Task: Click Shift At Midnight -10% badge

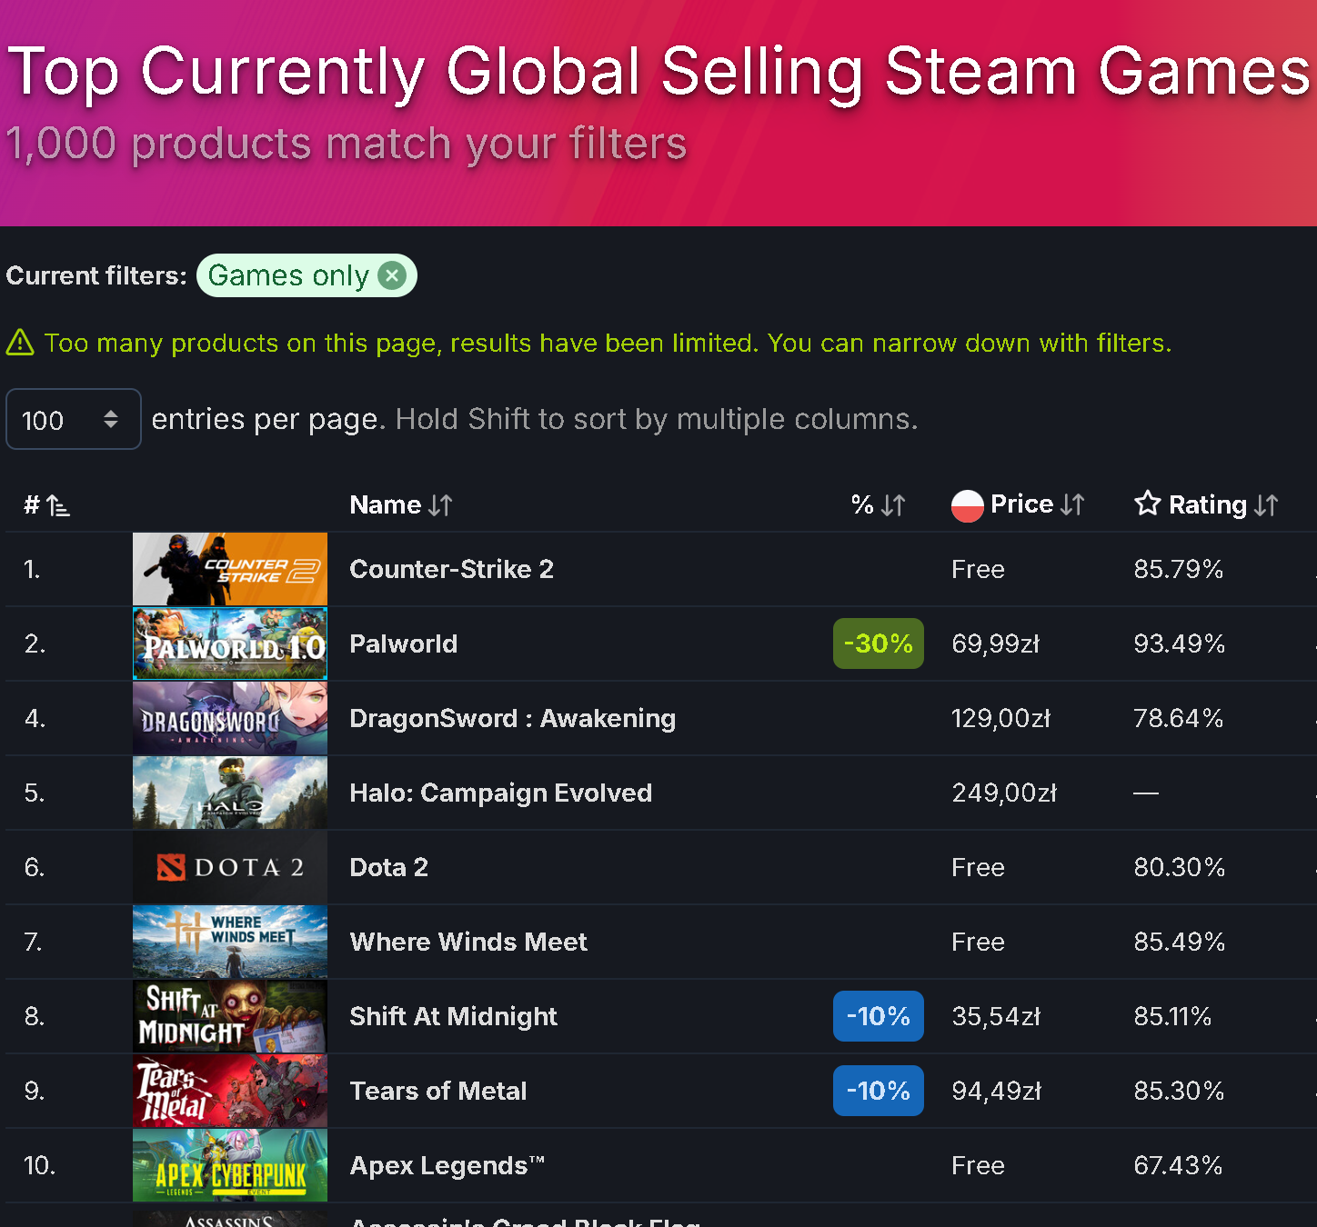Action: click(x=879, y=1016)
